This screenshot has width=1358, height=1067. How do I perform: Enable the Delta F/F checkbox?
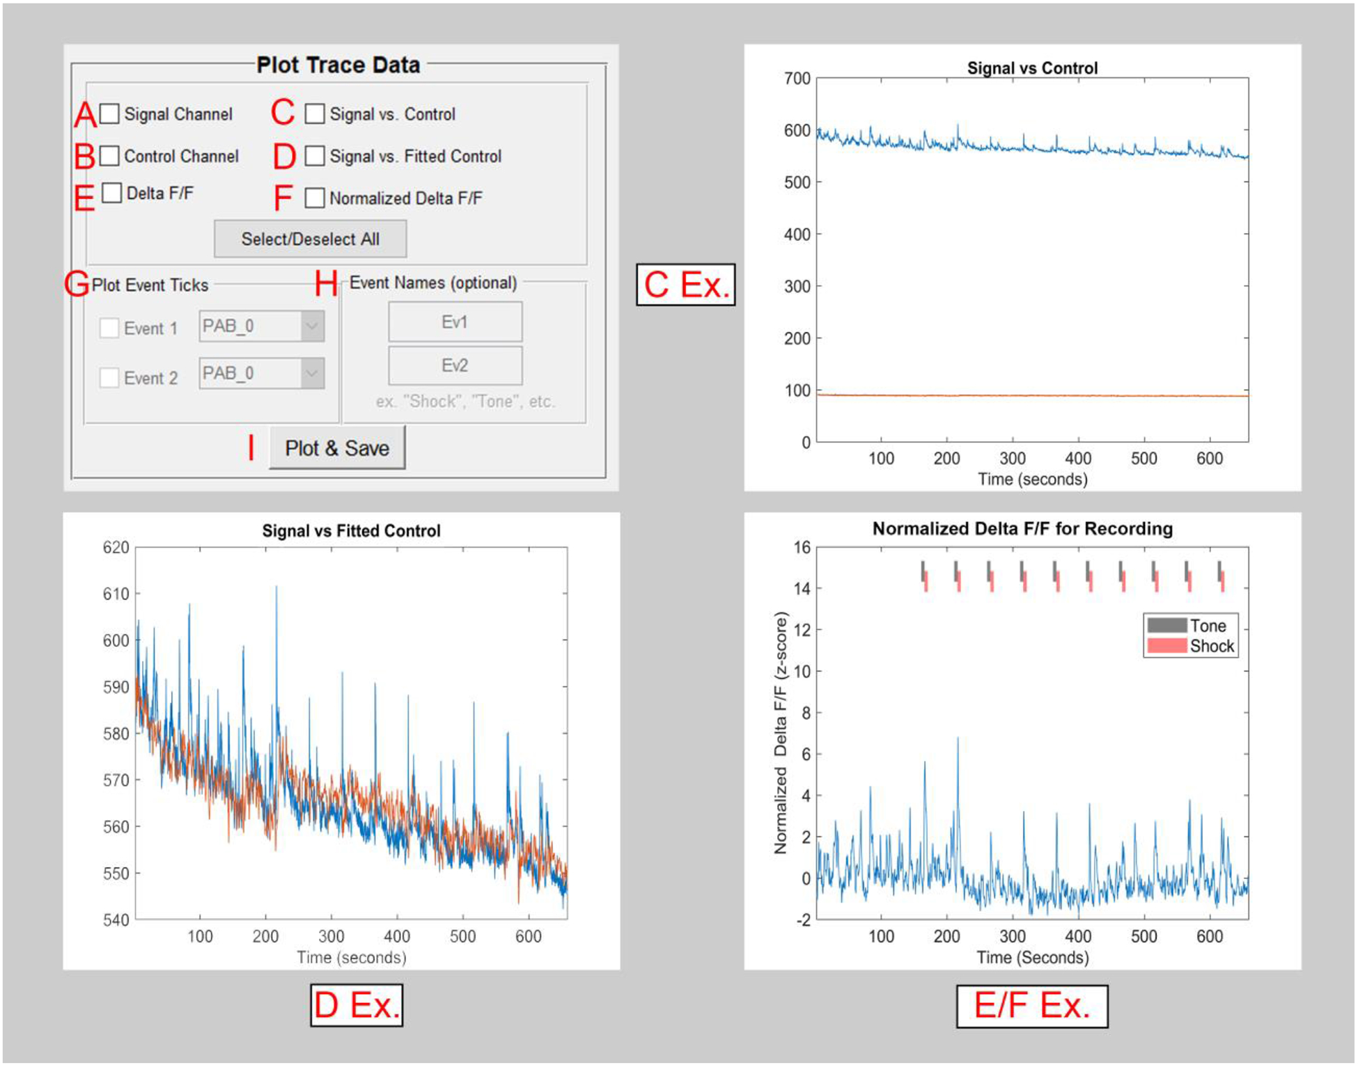click(x=111, y=193)
